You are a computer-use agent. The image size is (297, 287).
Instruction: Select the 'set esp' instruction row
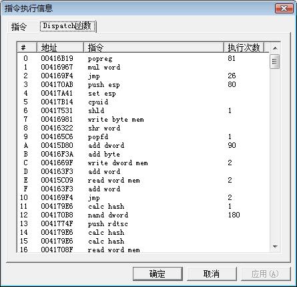pos(143,93)
